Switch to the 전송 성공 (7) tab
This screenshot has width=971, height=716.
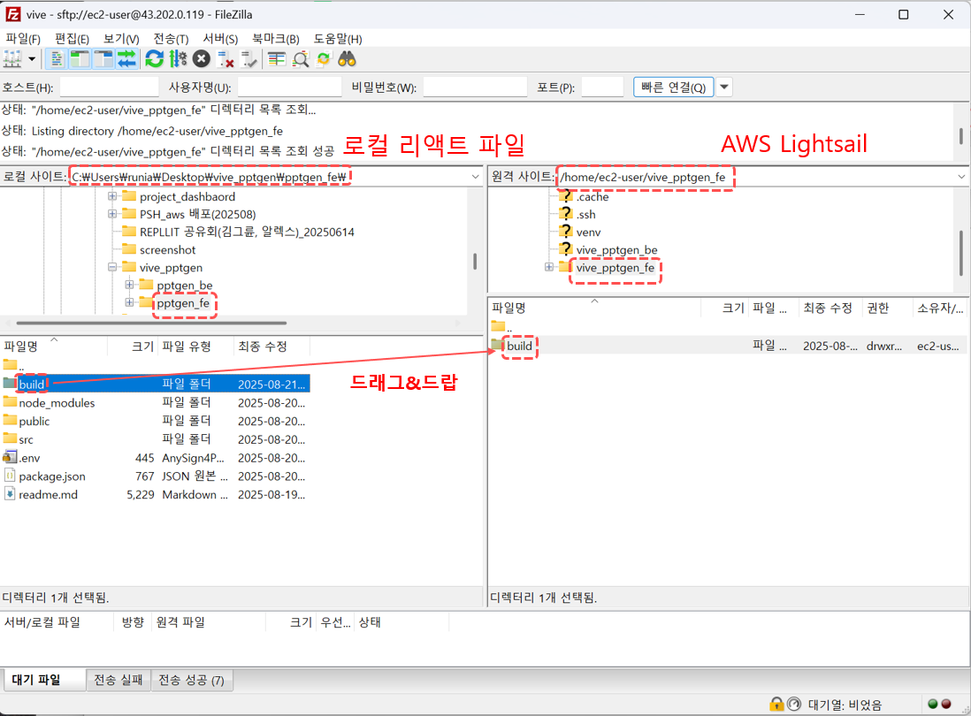pyautogui.click(x=191, y=680)
